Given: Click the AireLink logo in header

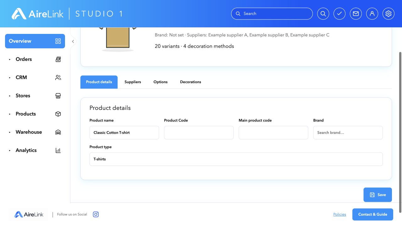Looking at the screenshot, I should click(x=37, y=14).
